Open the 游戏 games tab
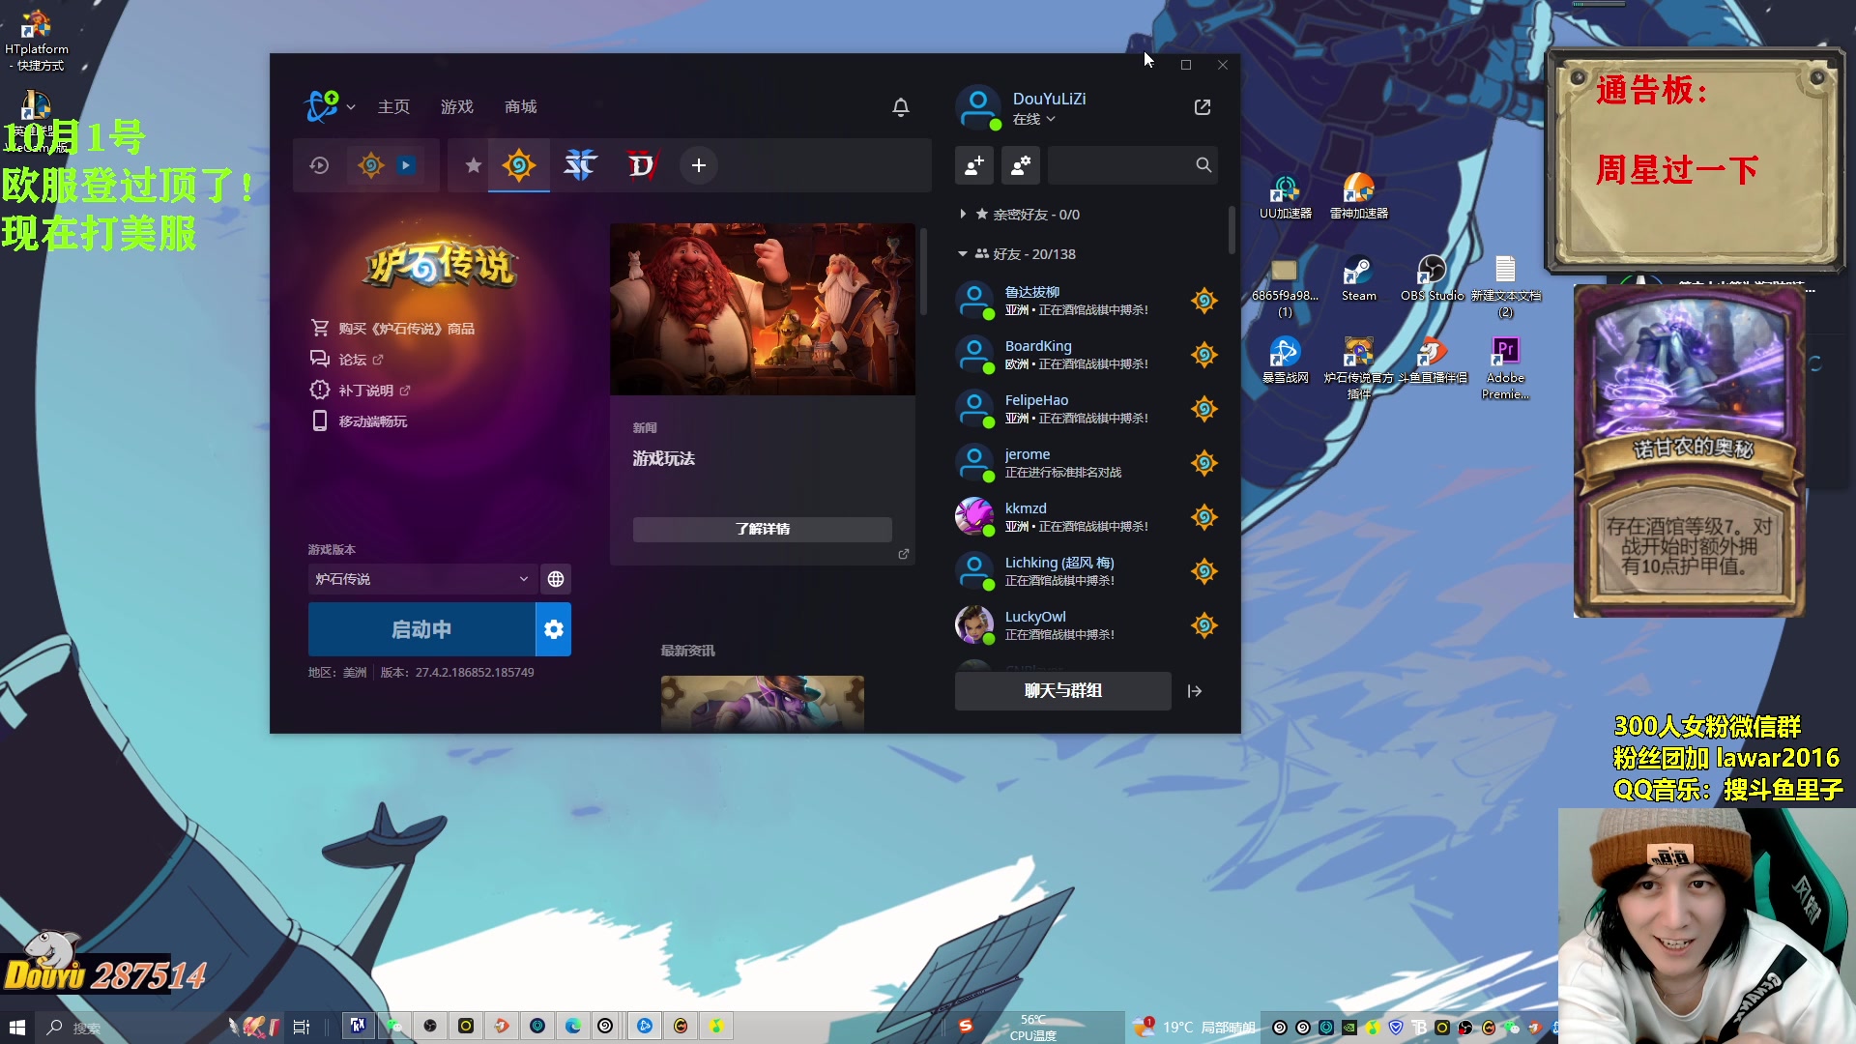Screen dimensions: 1856x1044 click(x=457, y=106)
